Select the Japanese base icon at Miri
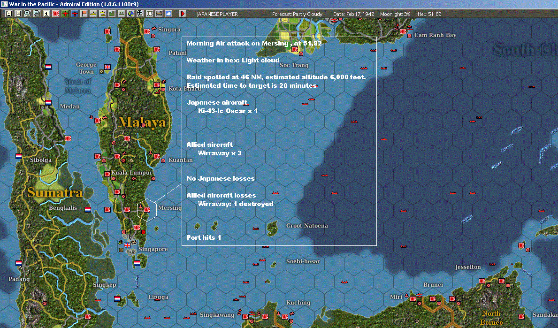The width and height of the screenshot is (558, 328). click(x=413, y=299)
